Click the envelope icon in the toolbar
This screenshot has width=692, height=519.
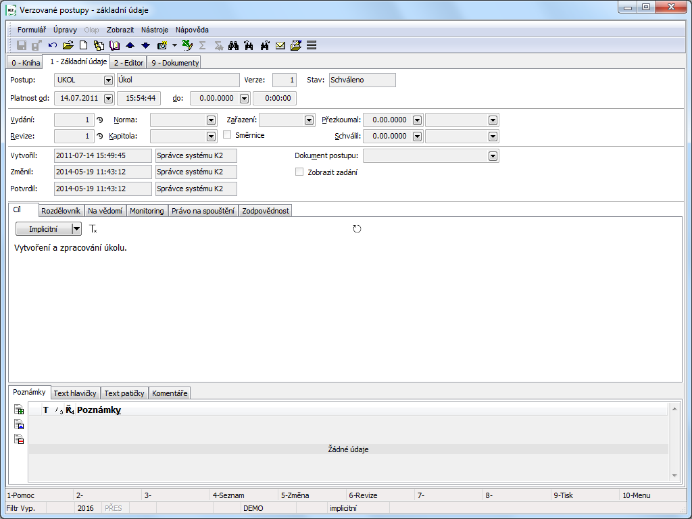pyautogui.click(x=280, y=46)
